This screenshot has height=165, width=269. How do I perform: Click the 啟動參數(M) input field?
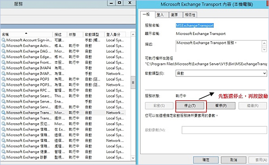pos(224,130)
